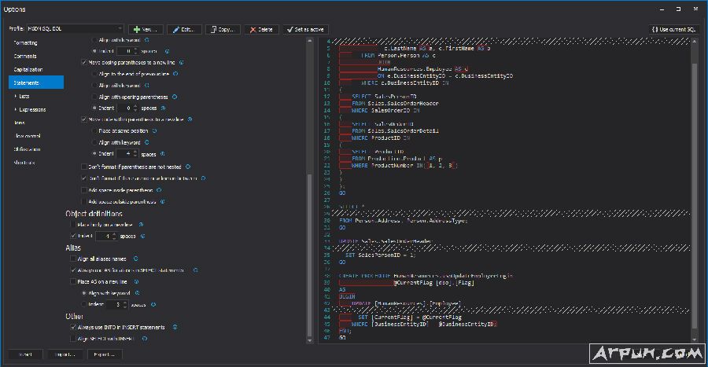
Task: Expand the Expressions category
Action: (x=16, y=109)
